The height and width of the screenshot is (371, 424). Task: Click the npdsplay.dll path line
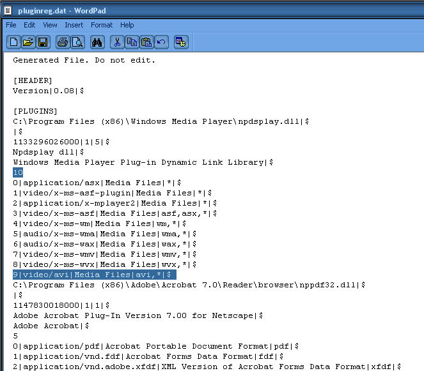click(161, 121)
